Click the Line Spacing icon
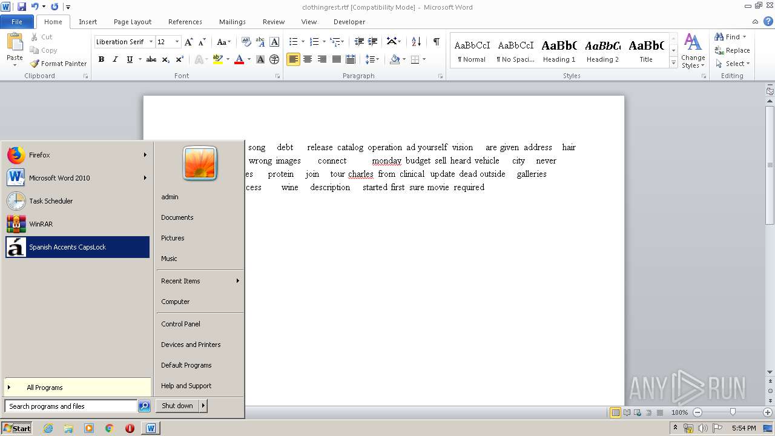The height and width of the screenshot is (436, 775). point(370,59)
